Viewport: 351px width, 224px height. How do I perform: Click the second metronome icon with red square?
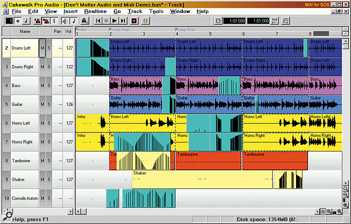(46, 21)
